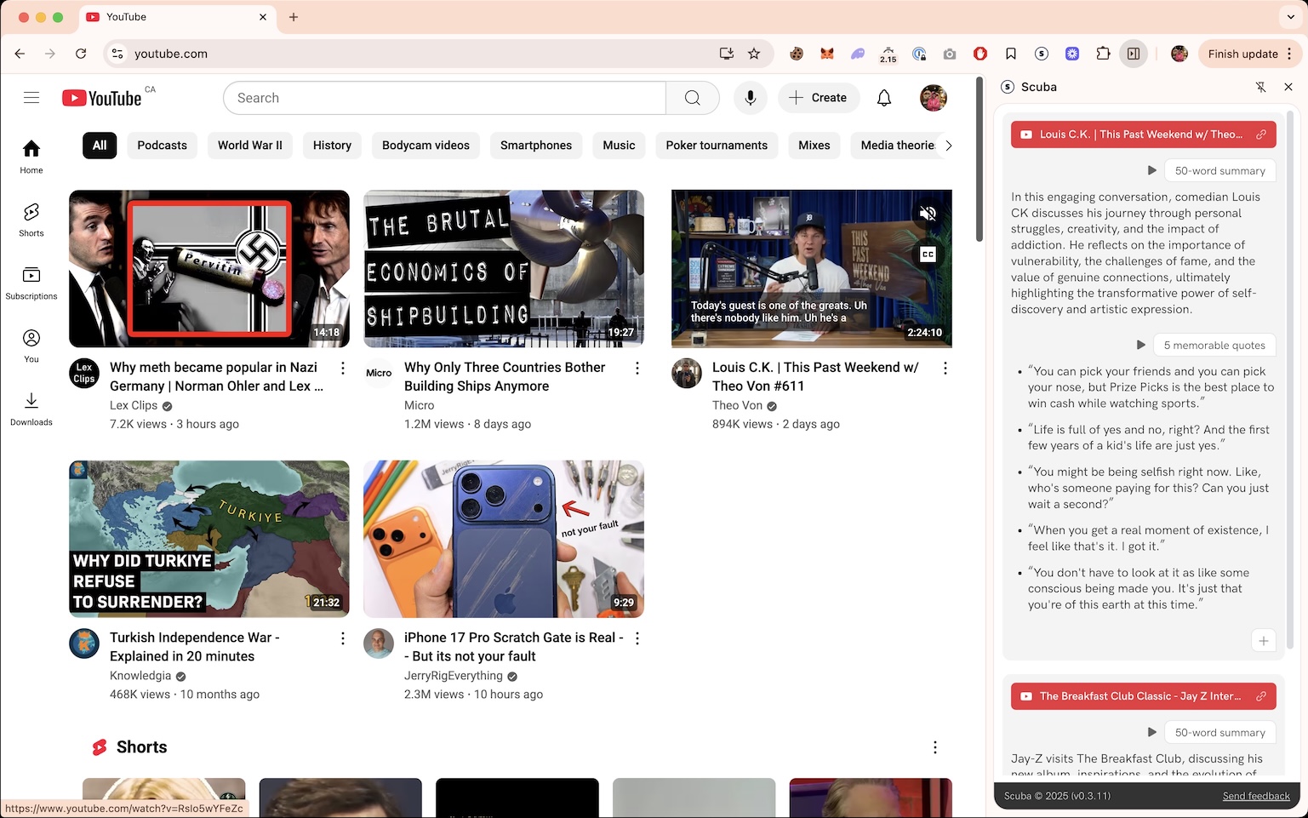Close the Scuba side panel
Viewport: 1308px width, 818px height.
click(1288, 87)
